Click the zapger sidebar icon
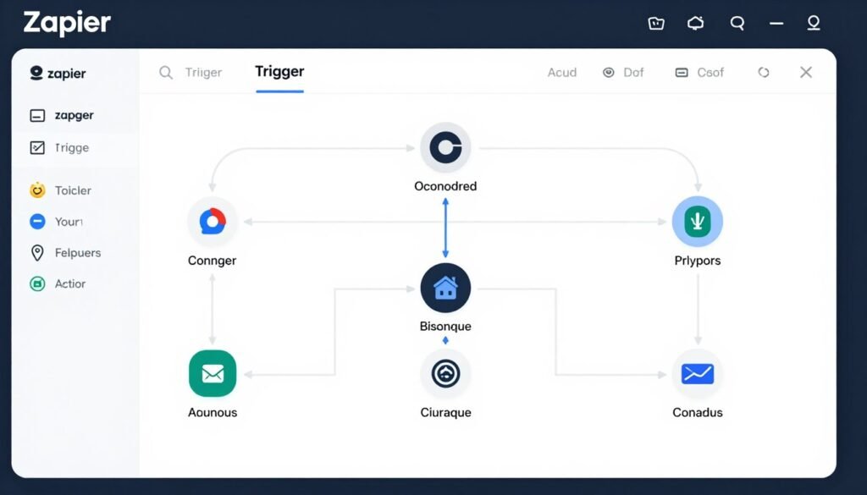The width and height of the screenshot is (867, 495). pos(37,115)
